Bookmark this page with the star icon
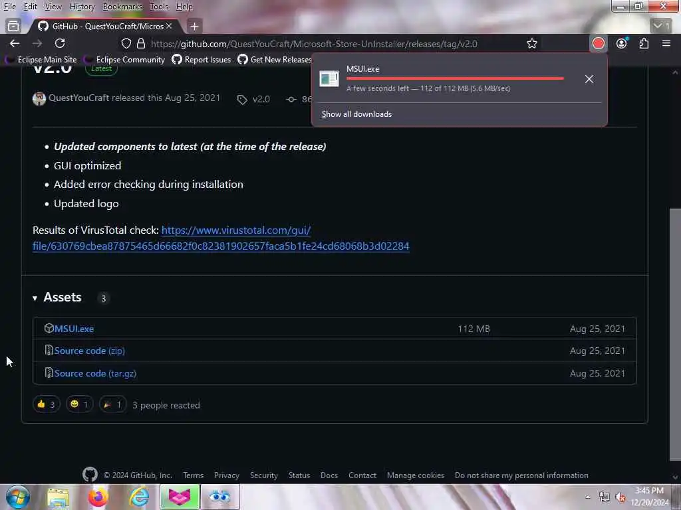 531,43
